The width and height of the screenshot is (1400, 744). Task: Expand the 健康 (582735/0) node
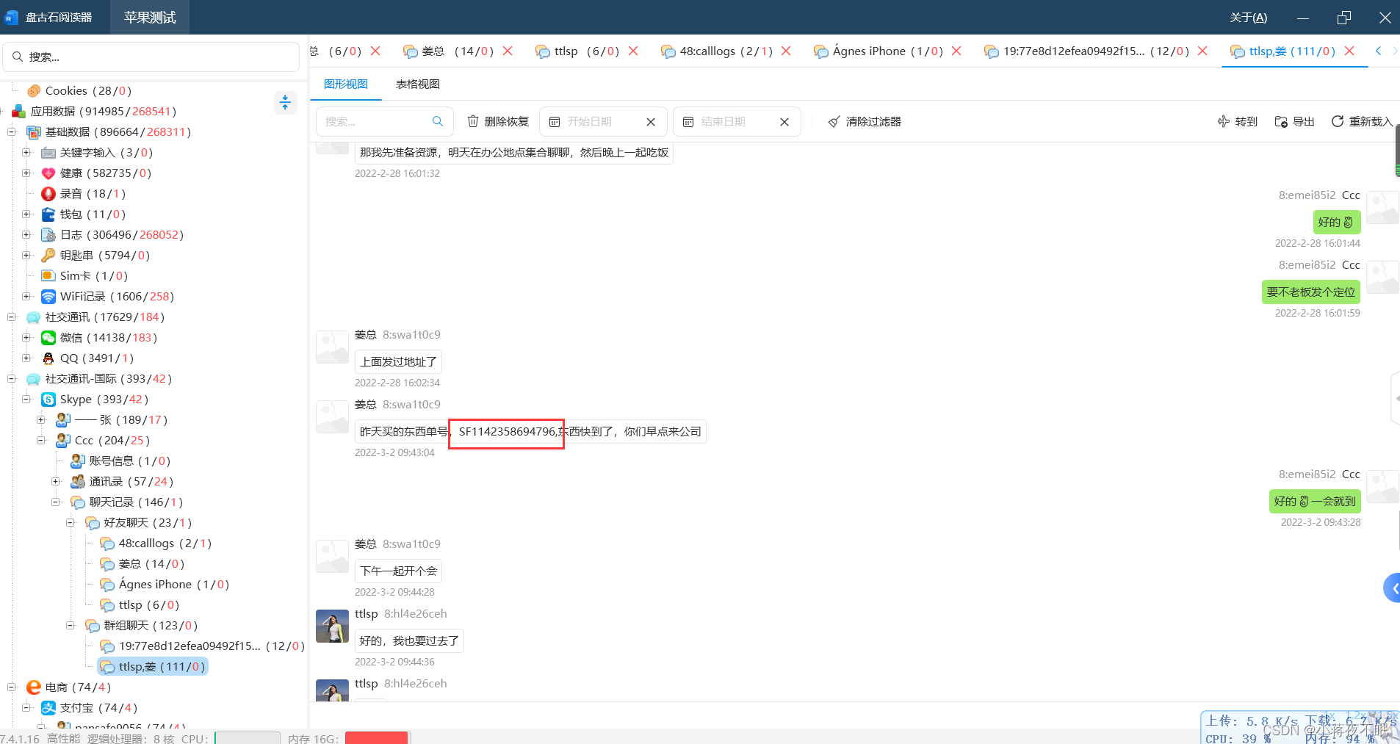tap(26, 173)
